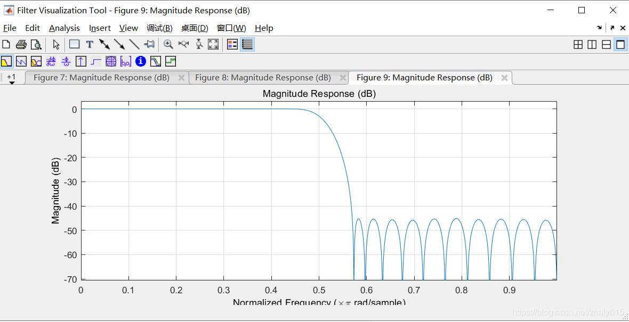Expand the +1 hidden tabs dropdown
The height and width of the screenshot is (322, 629).
pos(12,78)
